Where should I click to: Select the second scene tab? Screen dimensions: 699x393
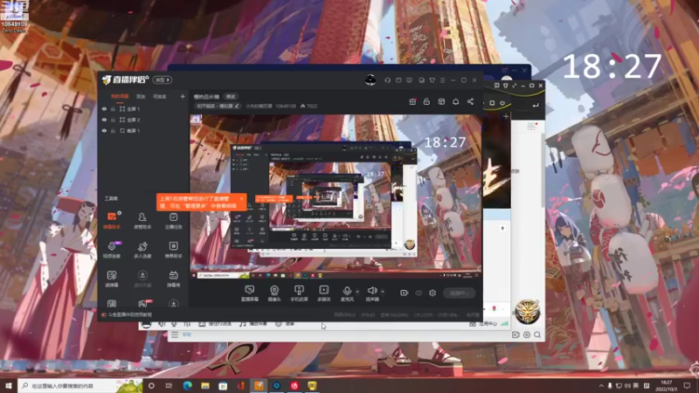point(141,96)
